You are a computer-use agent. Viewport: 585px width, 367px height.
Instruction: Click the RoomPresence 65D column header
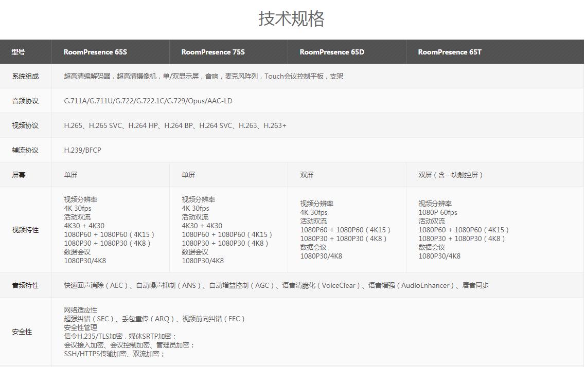pyautogui.click(x=332, y=52)
